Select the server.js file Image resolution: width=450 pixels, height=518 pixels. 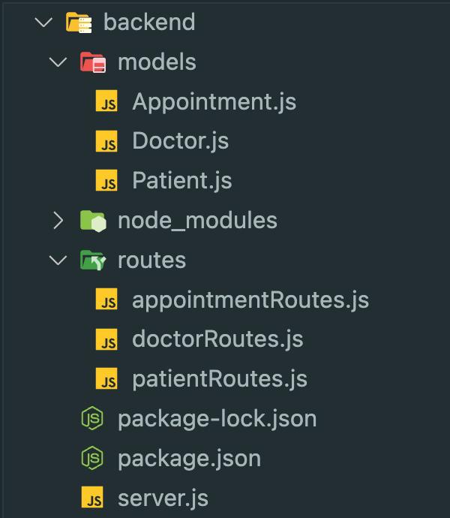click(163, 498)
